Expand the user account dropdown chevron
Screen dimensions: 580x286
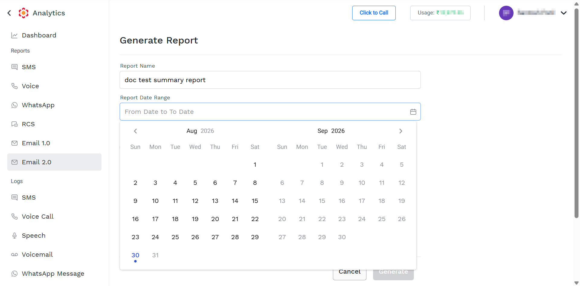coord(563,13)
